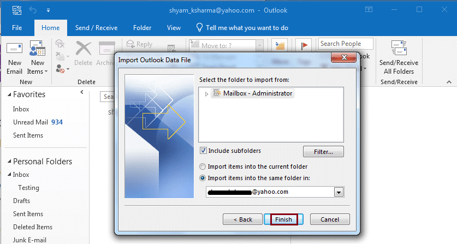Click the Search People field
The width and height of the screenshot is (457, 244).
pyautogui.click(x=346, y=44)
